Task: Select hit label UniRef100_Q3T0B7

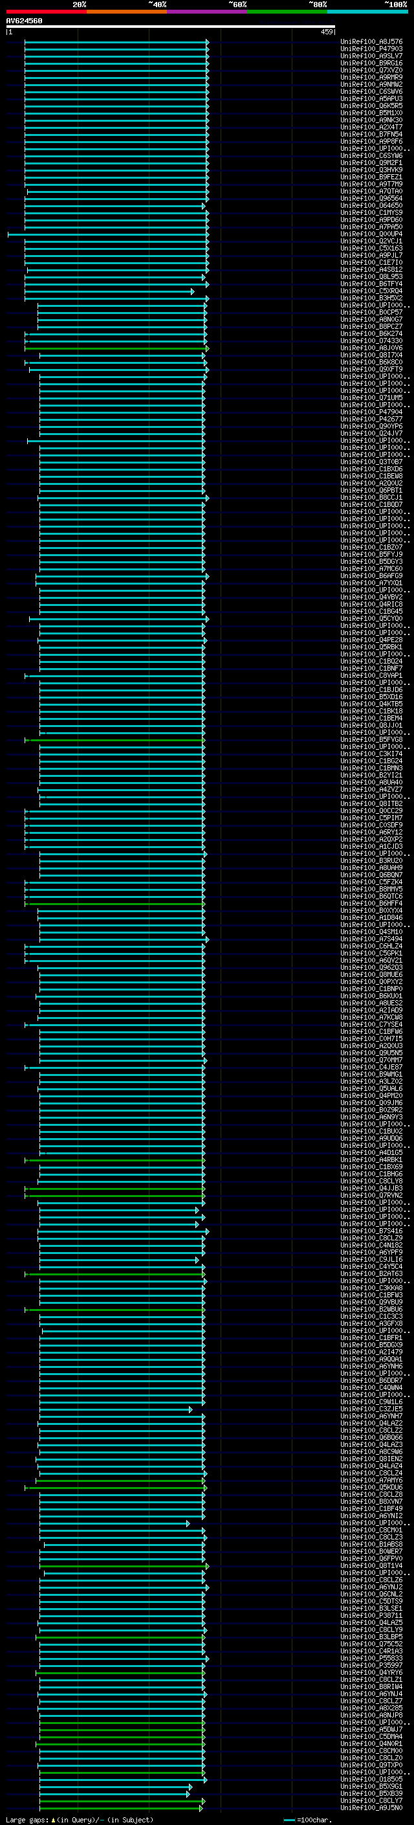Action: tap(371, 462)
